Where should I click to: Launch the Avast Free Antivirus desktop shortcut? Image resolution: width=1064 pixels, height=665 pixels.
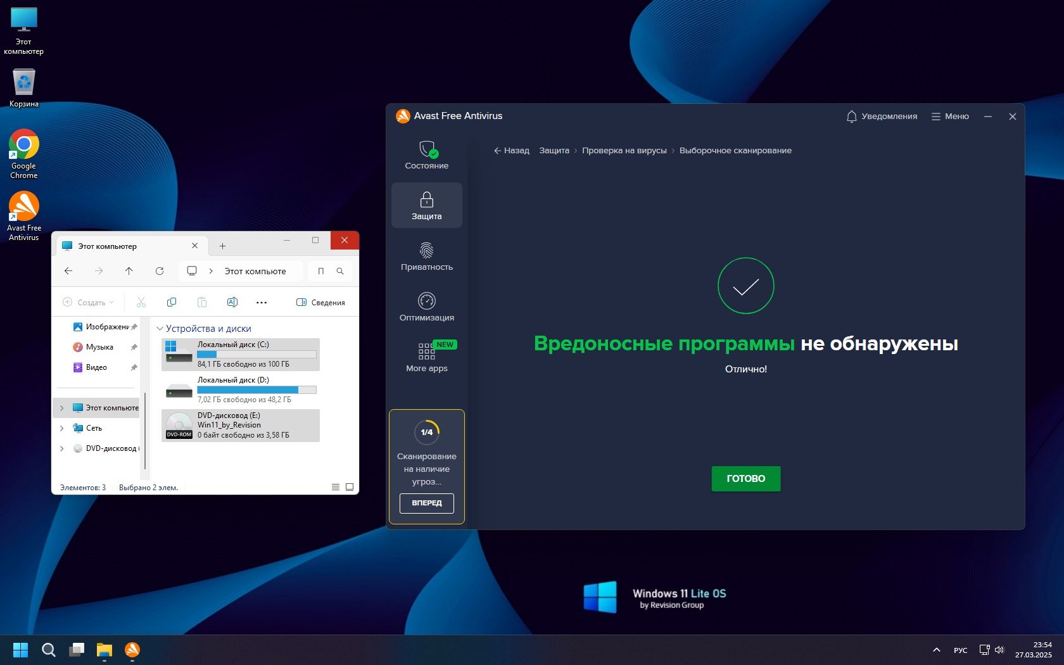pyautogui.click(x=24, y=217)
